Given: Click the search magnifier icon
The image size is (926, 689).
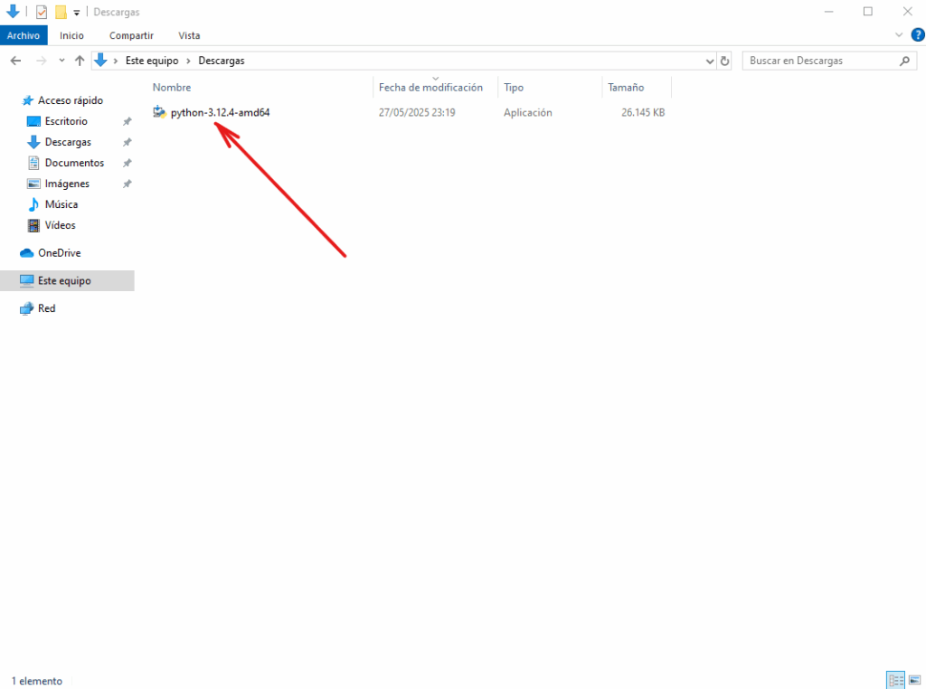Looking at the screenshot, I should click(x=904, y=61).
